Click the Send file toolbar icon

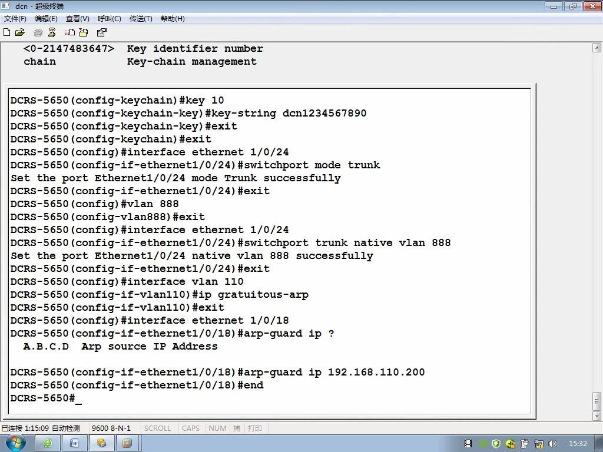point(70,32)
